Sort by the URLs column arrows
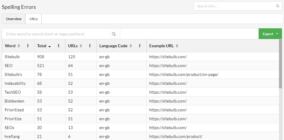 pyautogui.click(x=81, y=46)
